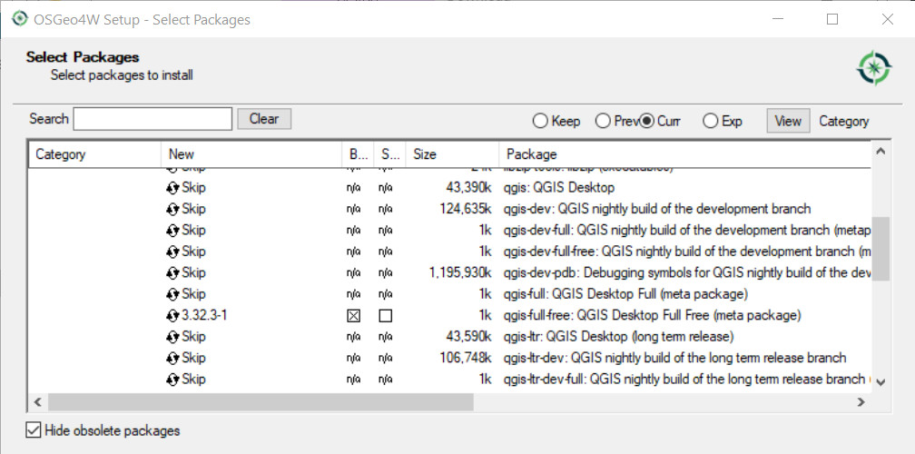Click the Package column header
Viewport: 915px width, 454px height.
(685, 154)
